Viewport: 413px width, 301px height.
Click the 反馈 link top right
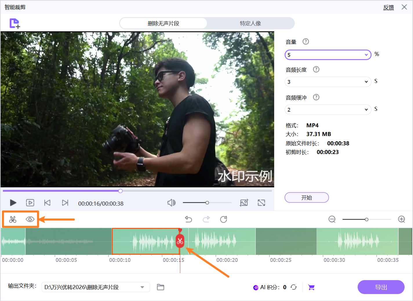(388, 7)
